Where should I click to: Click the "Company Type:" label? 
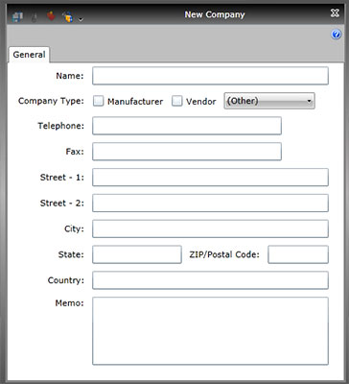[51, 101]
